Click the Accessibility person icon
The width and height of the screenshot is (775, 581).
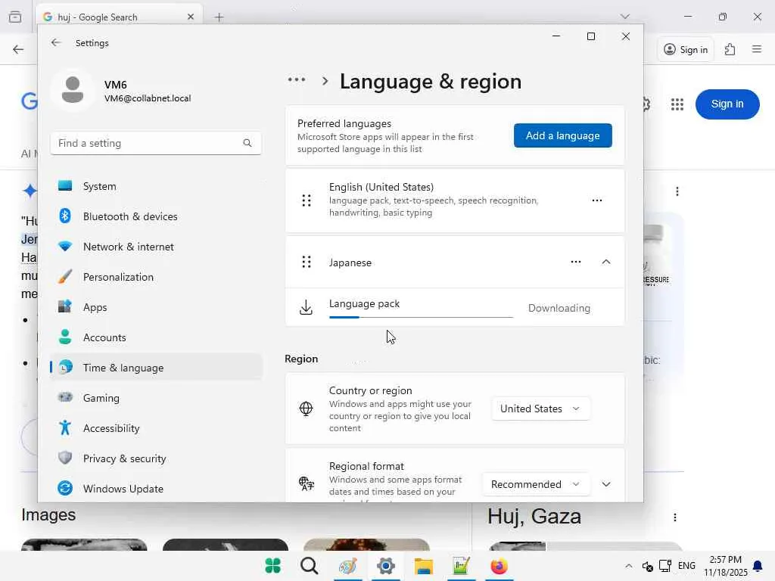65,428
